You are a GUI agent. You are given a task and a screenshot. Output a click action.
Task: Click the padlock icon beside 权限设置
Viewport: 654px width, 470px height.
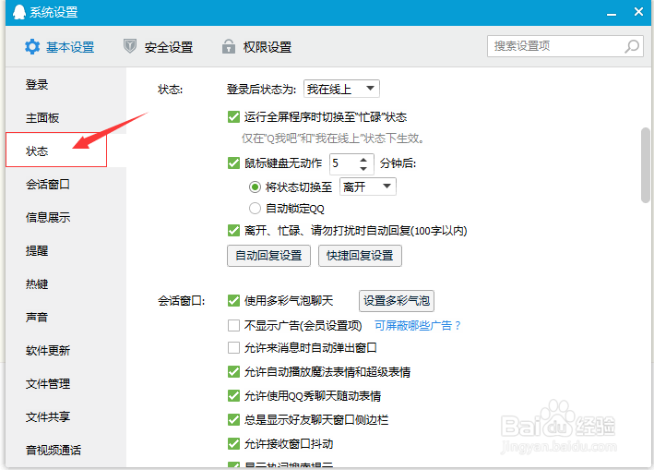click(x=228, y=46)
